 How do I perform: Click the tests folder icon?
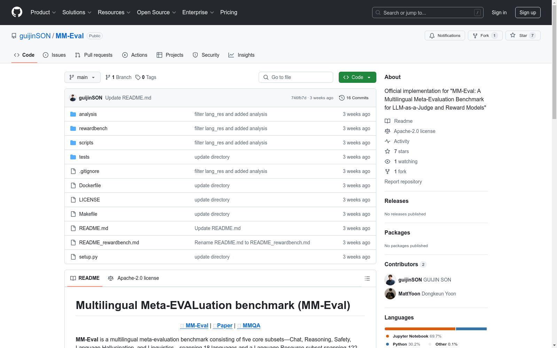click(x=73, y=157)
